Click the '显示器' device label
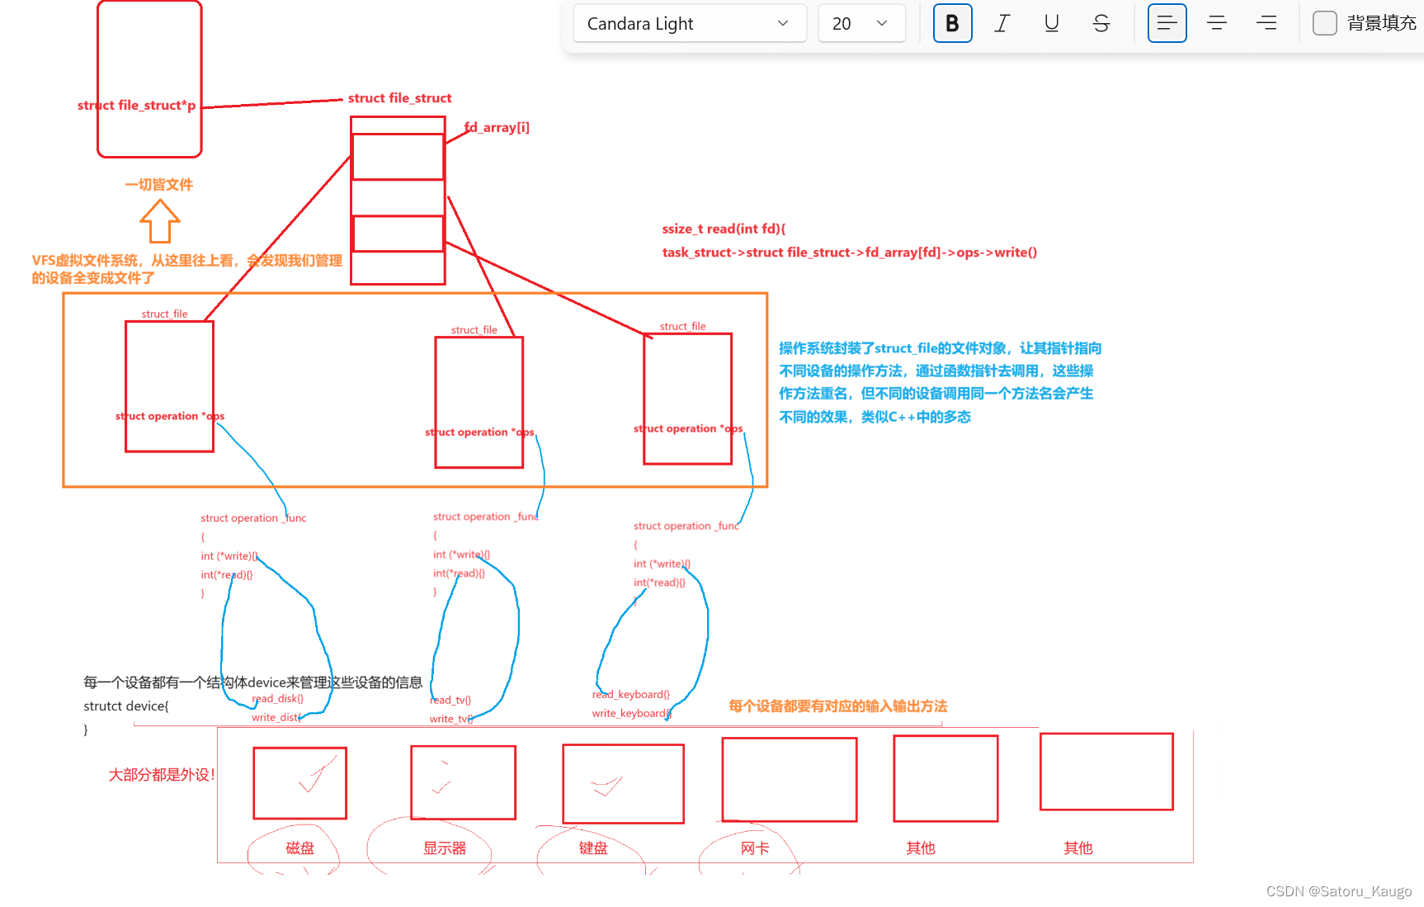This screenshot has width=1424, height=907. coord(445,848)
